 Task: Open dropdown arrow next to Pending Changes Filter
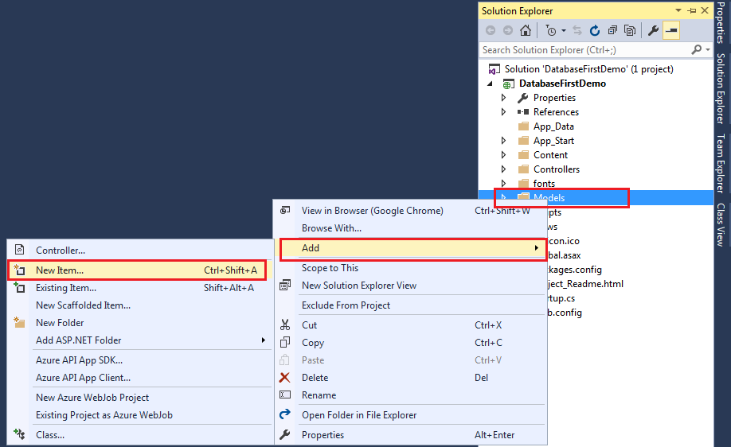click(x=564, y=31)
